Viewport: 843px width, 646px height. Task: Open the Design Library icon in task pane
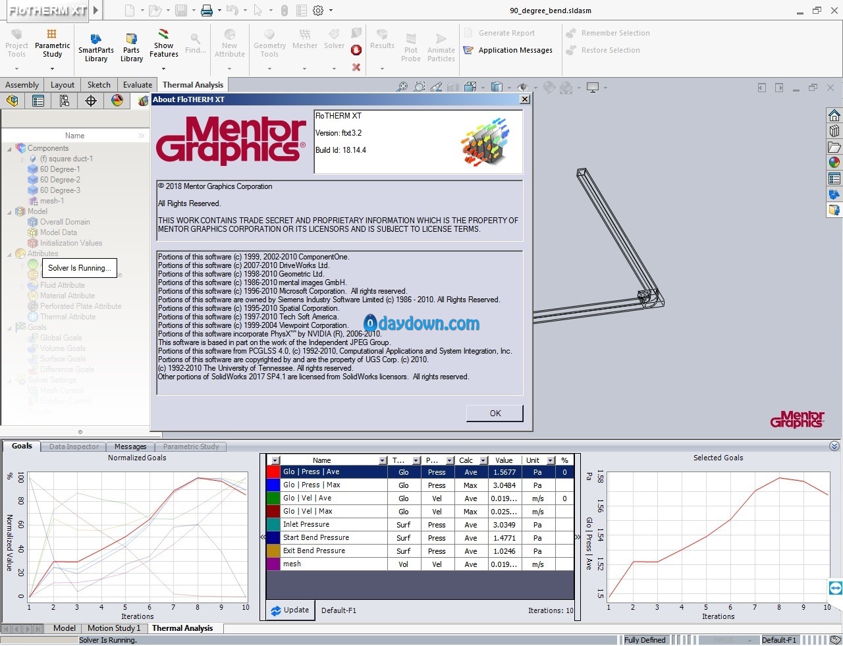point(834,131)
